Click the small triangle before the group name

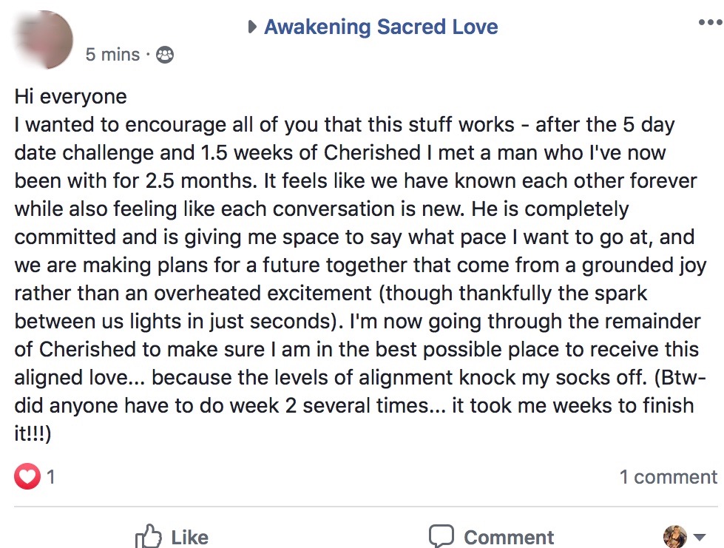[253, 28]
